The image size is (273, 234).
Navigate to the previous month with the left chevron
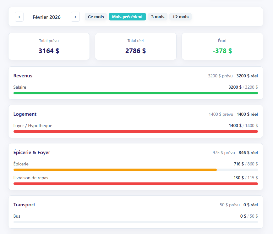19,17
